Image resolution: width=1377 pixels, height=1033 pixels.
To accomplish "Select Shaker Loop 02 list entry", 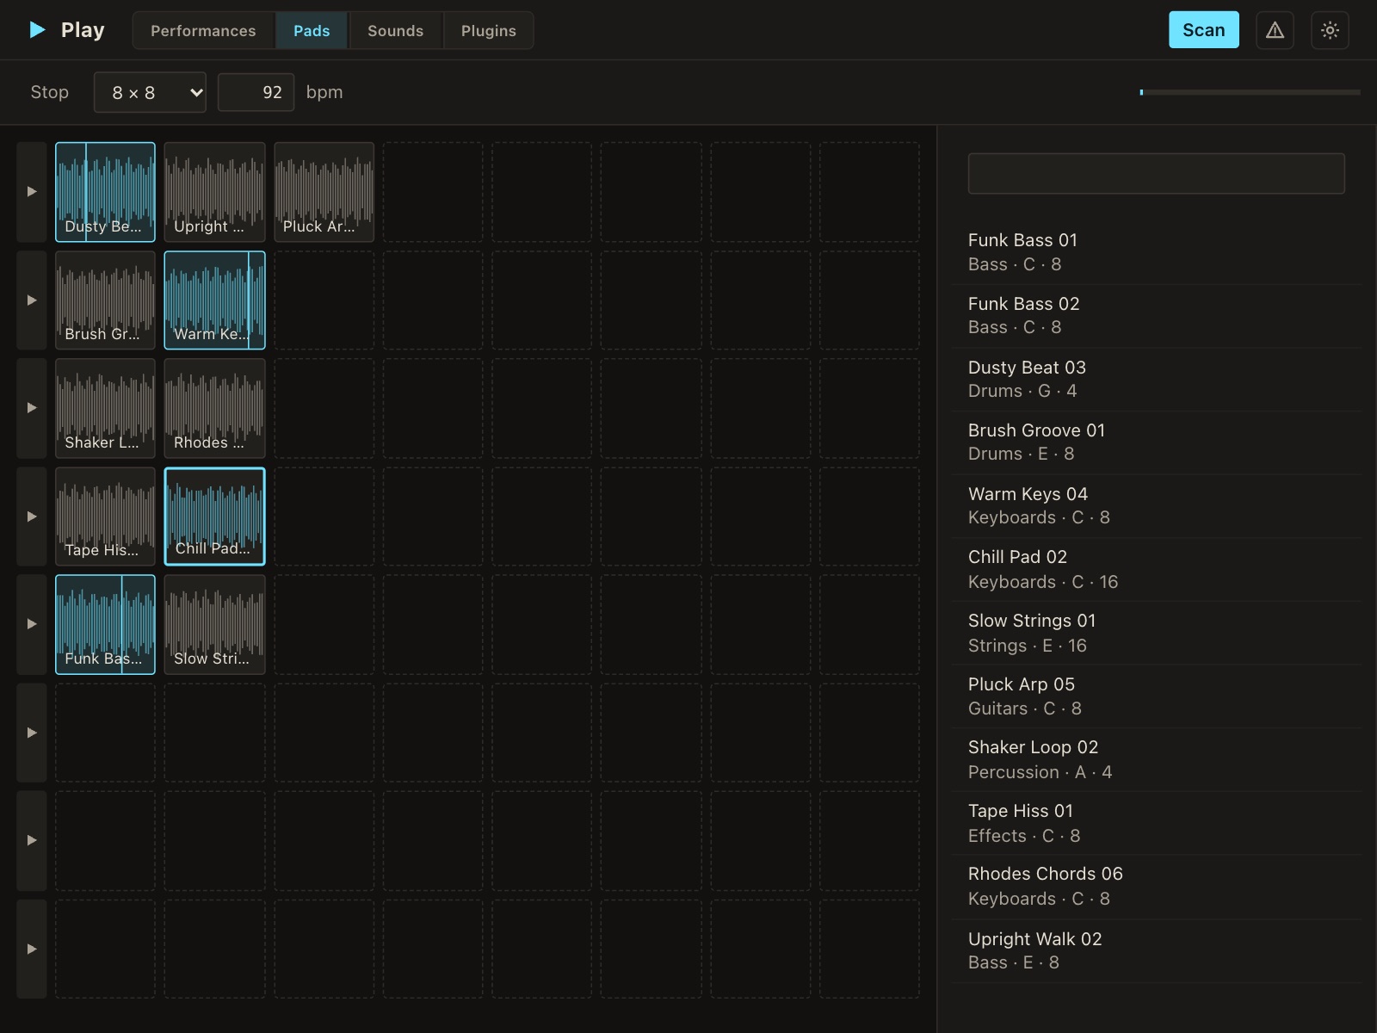I will click(x=1156, y=760).
